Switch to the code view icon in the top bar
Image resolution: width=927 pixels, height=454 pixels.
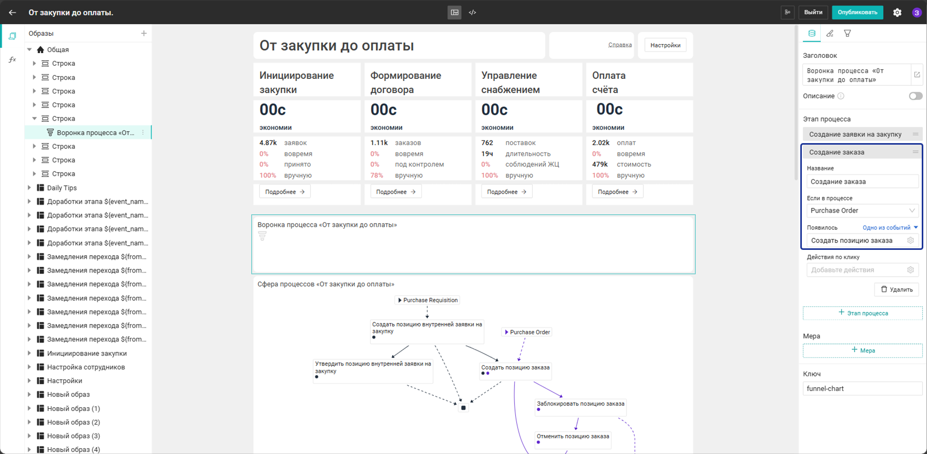coord(472,13)
